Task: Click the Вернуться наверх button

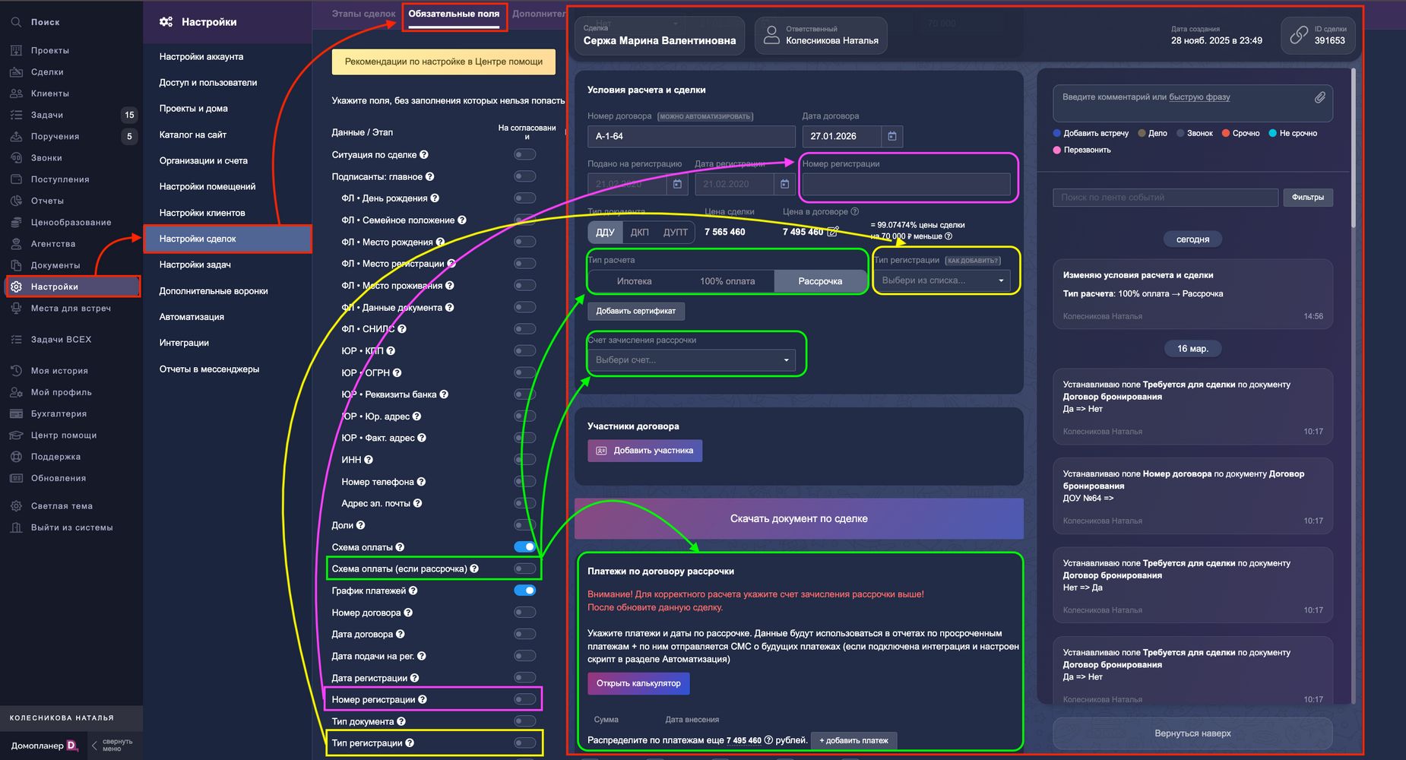Action: click(1192, 733)
